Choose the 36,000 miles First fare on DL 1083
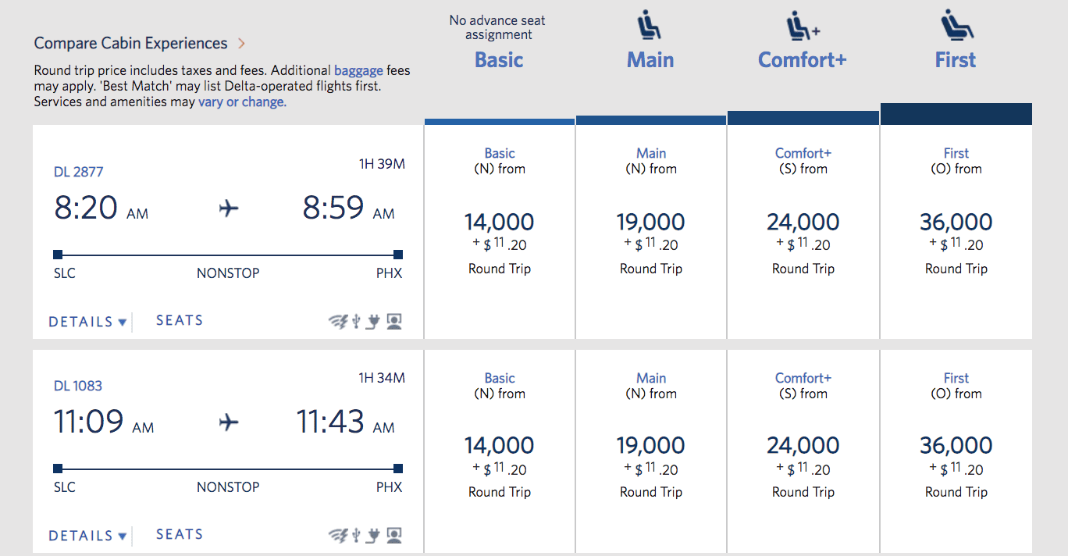This screenshot has width=1068, height=556. [x=956, y=446]
